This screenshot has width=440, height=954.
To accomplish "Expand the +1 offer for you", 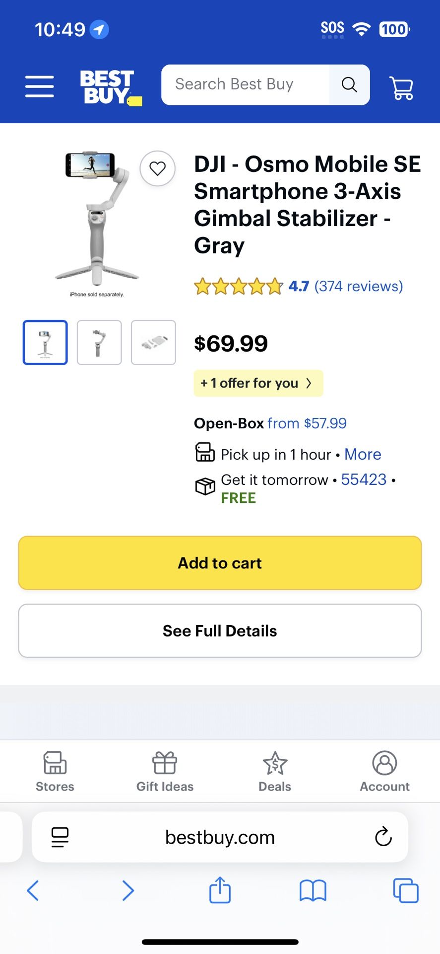I will (258, 383).
